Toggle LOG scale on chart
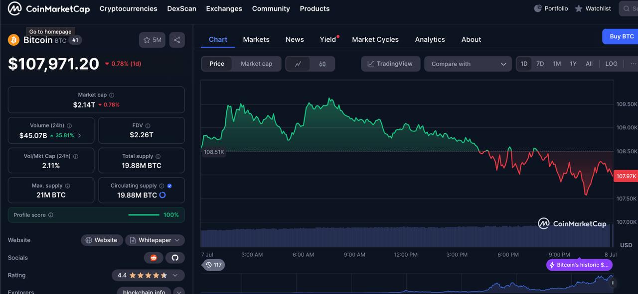 pyautogui.click(x=611, y=64)
